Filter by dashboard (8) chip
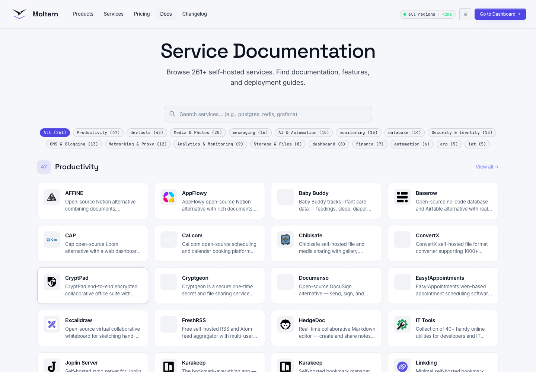This screenshot has height=372, width=536. pos(329,144)
